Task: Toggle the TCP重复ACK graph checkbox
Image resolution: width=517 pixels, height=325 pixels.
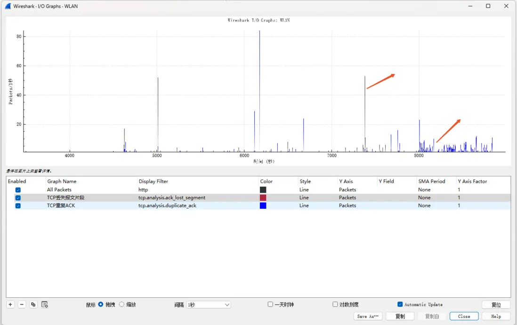Action: (x=18, y=206)
